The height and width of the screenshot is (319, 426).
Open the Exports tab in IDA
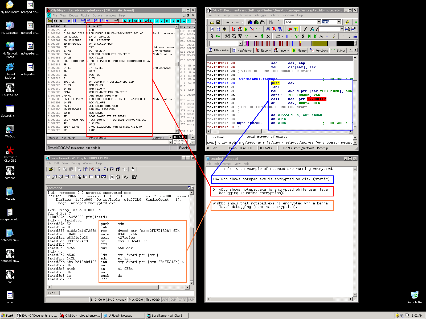[263, 50]
